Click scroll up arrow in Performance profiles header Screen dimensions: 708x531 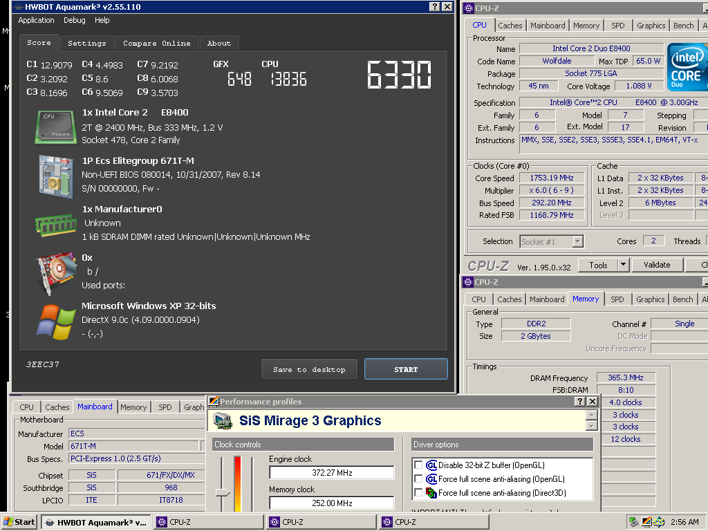(x=592, y=415)
